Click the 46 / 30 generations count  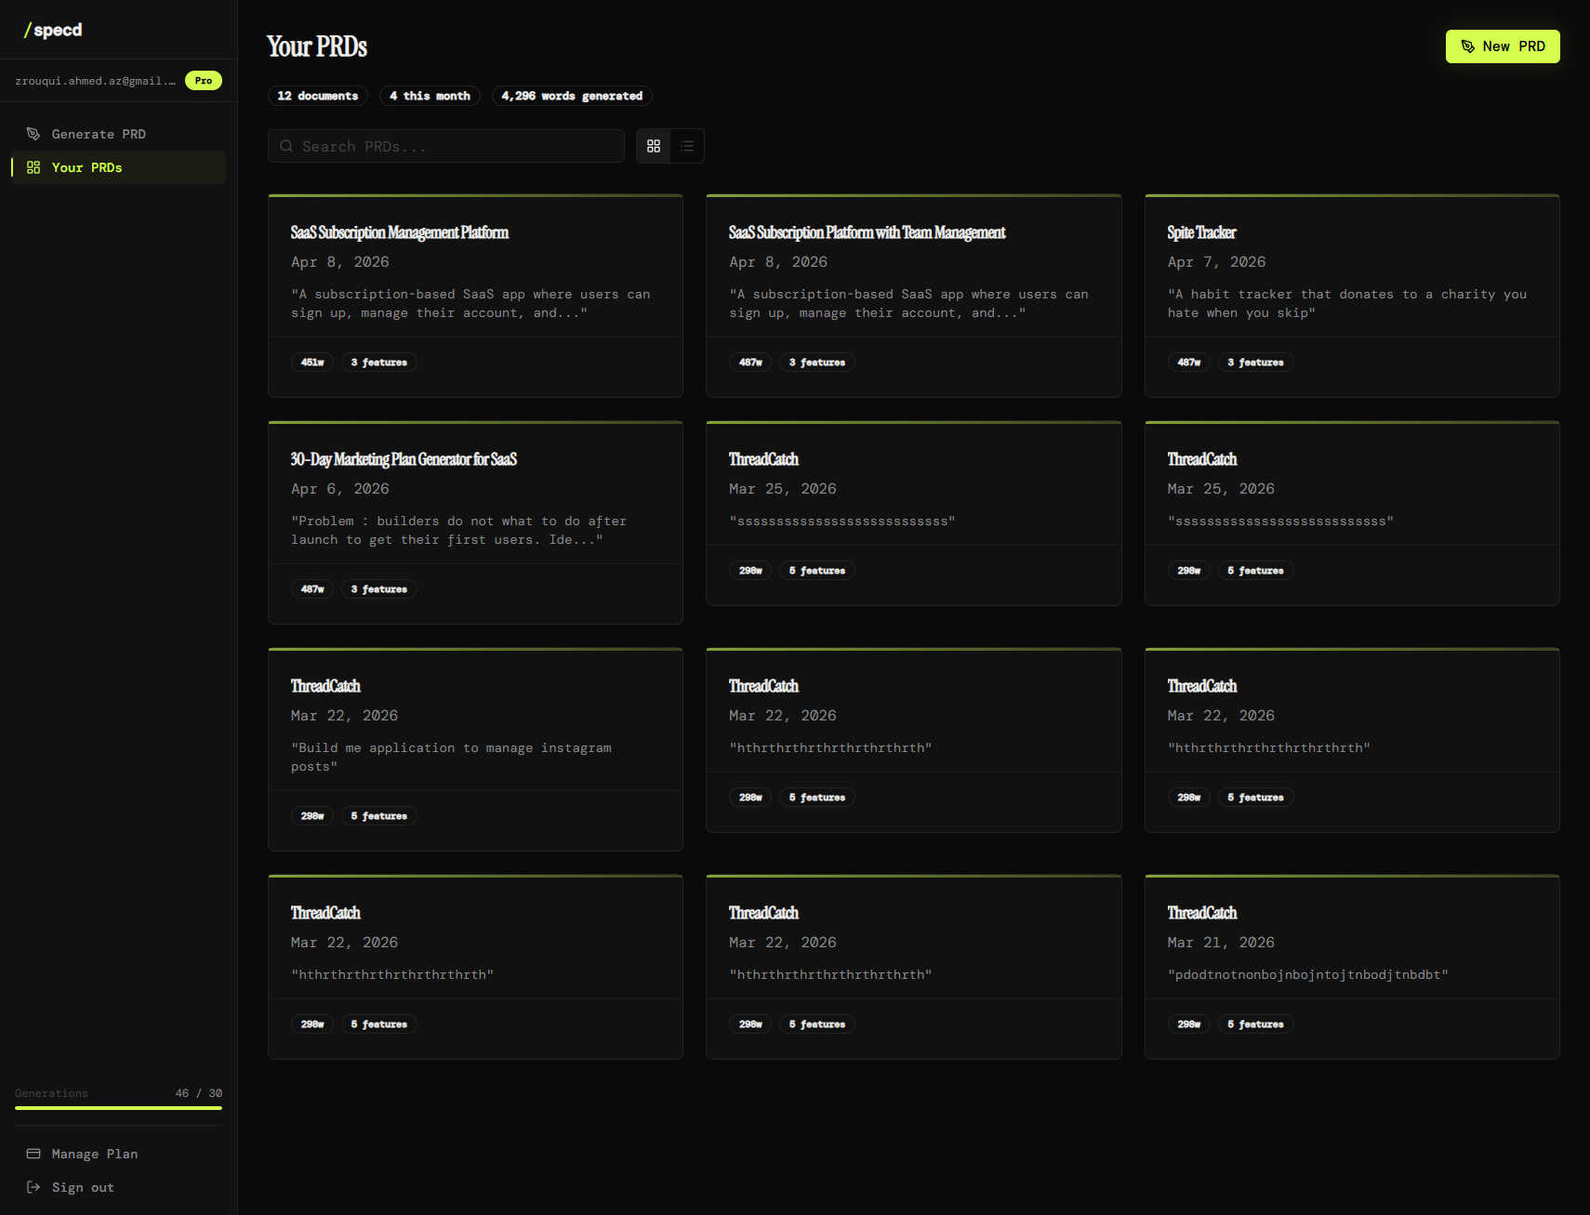tap(199, 1093)
